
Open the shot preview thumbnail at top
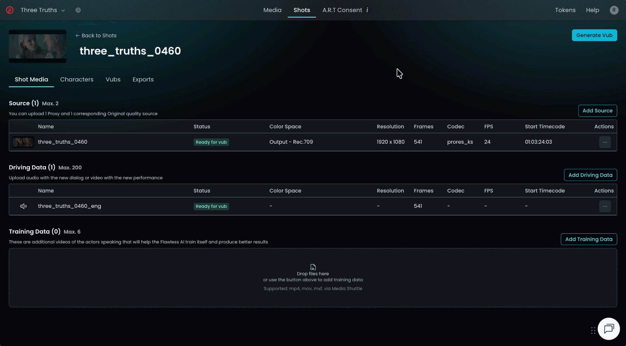click(37, 46)
